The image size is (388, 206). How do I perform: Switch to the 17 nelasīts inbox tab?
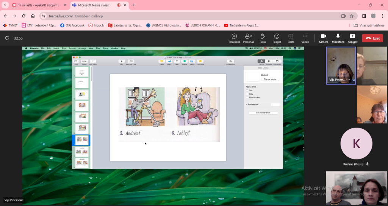click(x=39, y=5)
